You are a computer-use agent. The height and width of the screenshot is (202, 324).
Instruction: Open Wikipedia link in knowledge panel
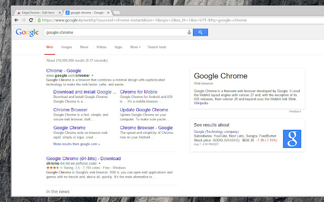click(x=201, y=103)
